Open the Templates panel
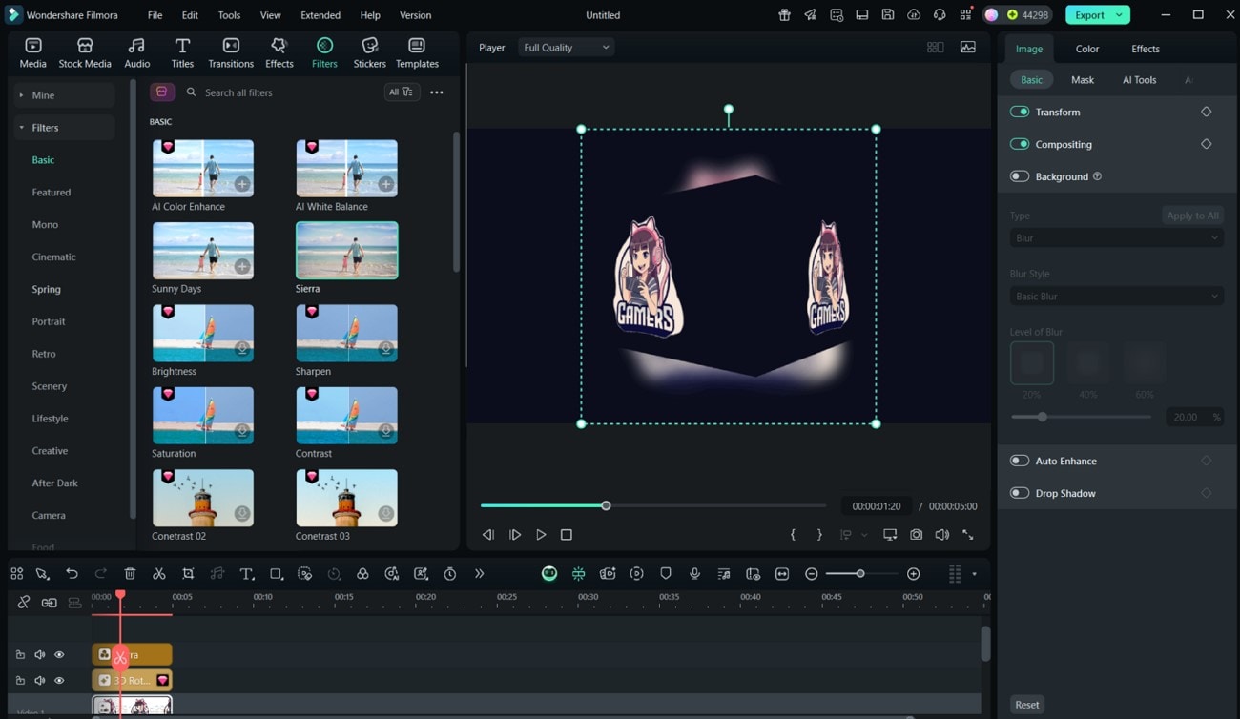This screenshot has width=1240, height=719. 417,52
